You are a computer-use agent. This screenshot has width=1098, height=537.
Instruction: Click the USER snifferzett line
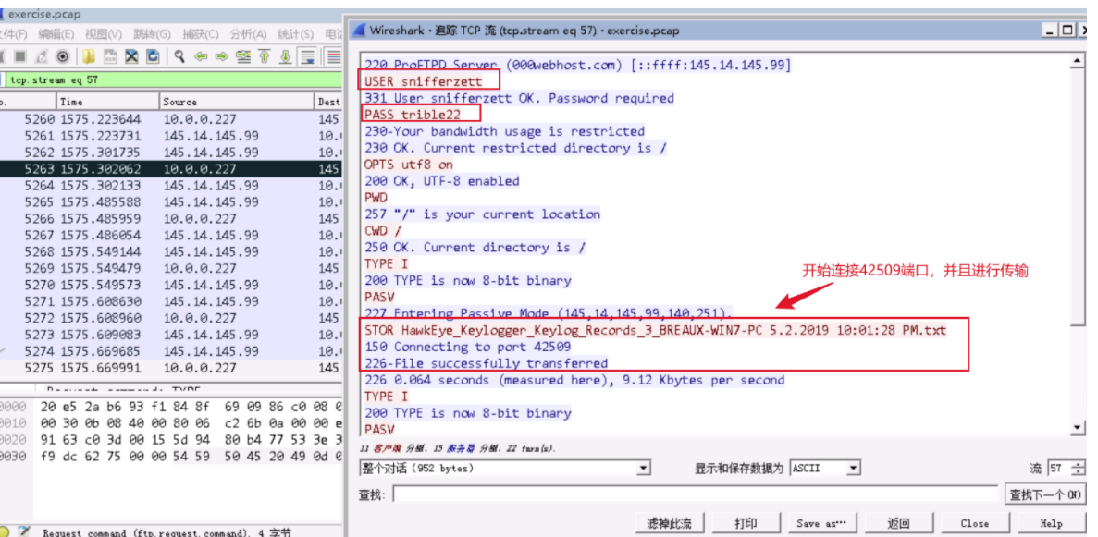click(424, 81)
